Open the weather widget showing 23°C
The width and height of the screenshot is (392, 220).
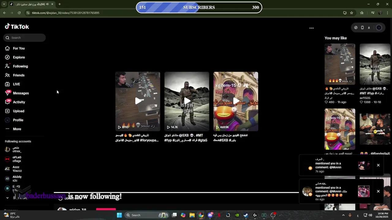(x=12, y=215)
